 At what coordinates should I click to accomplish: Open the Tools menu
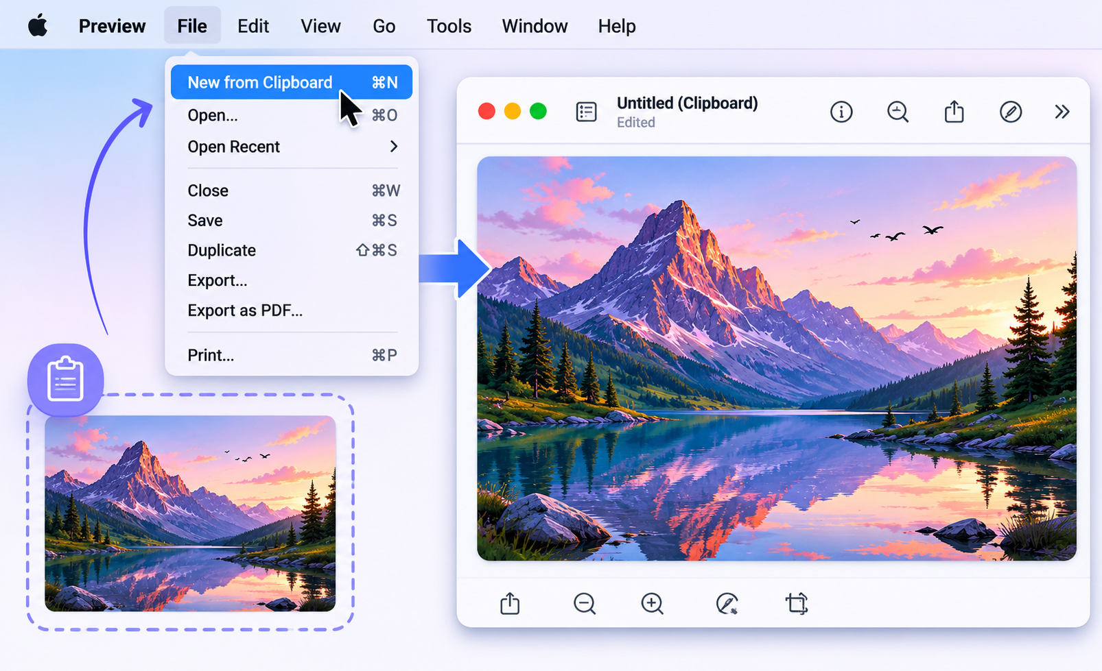(449, 26)
